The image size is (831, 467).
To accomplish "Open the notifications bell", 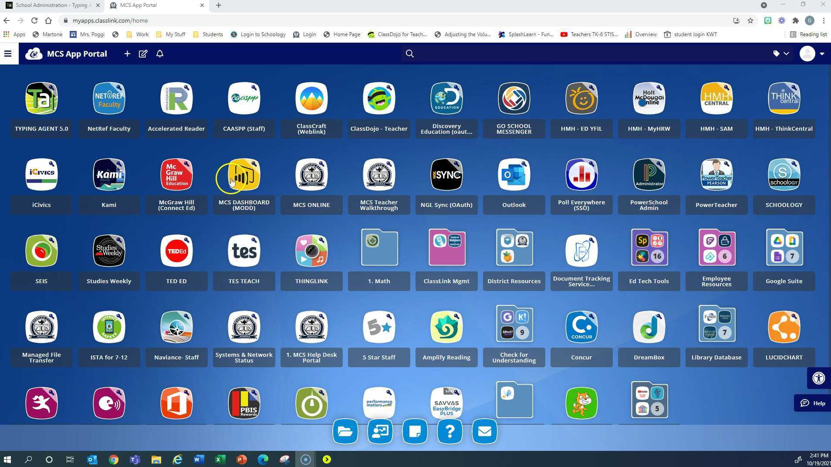I will click(x=160, y=54).
